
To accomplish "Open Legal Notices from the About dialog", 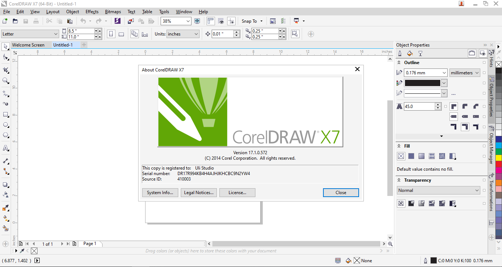I will click(x=198, y=192).
